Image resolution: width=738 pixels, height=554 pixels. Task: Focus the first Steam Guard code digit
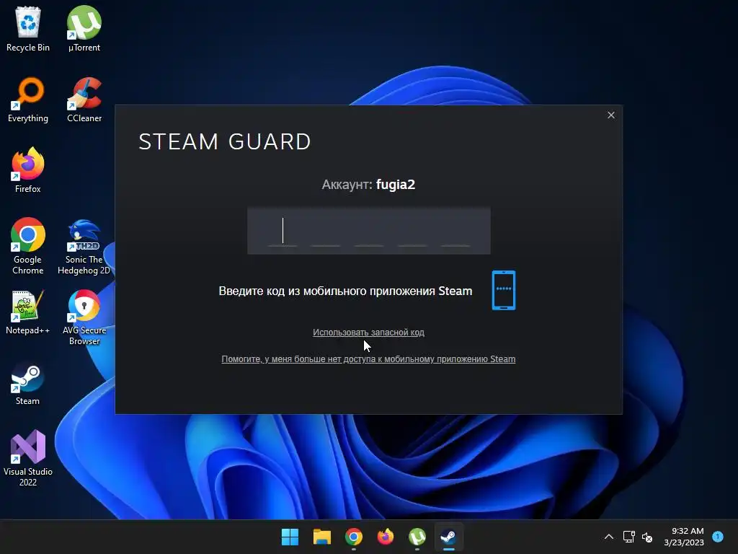point(283,231)
